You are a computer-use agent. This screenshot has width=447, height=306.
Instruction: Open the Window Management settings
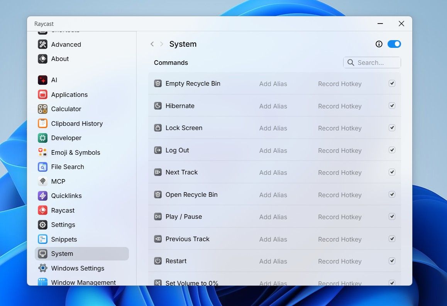(x=83, y=282)
